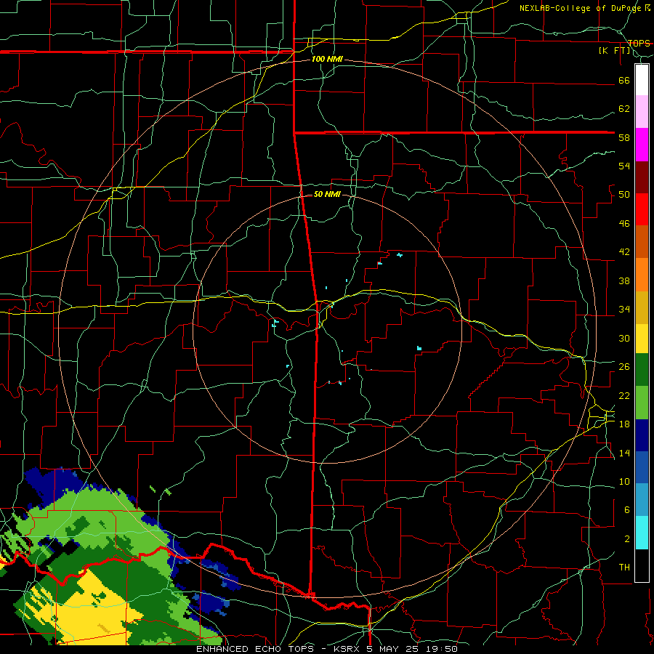
Task: Click the legend value "22"
Action: [x=624, y=395]
